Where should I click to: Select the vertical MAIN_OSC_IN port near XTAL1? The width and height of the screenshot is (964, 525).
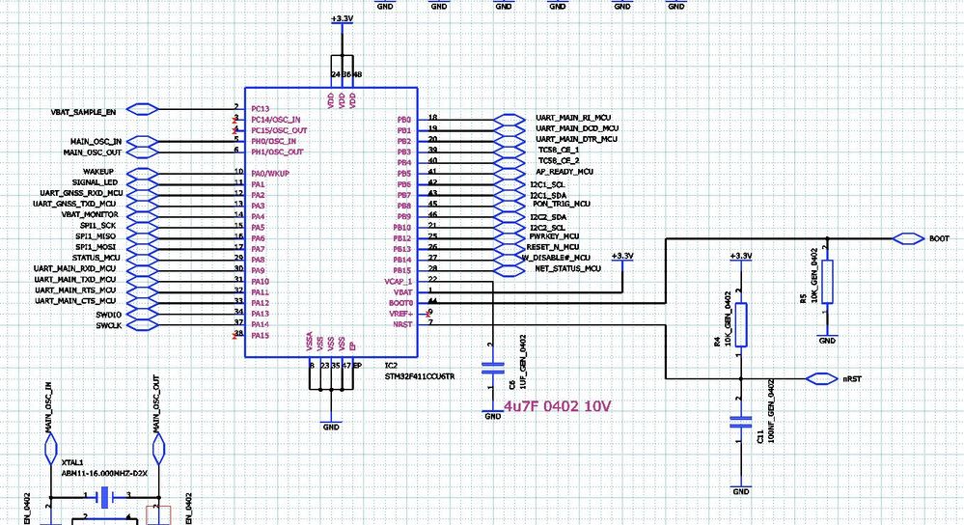click(51, 449)
